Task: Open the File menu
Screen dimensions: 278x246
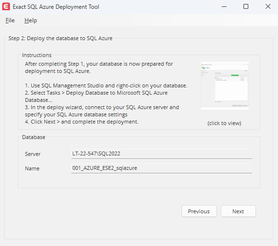Action: click(x=10, y=20)
